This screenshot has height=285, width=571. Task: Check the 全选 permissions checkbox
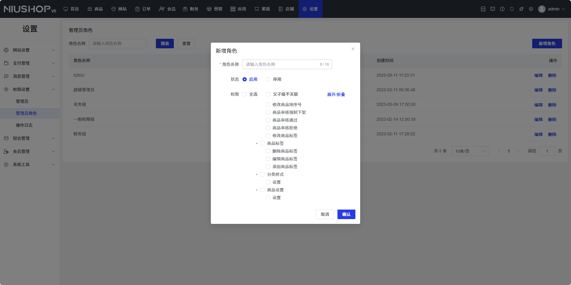point(245,94)
